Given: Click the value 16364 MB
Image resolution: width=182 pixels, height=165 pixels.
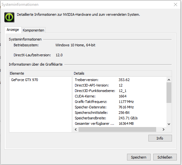Looking at the screenshot, I should (126, 124).
